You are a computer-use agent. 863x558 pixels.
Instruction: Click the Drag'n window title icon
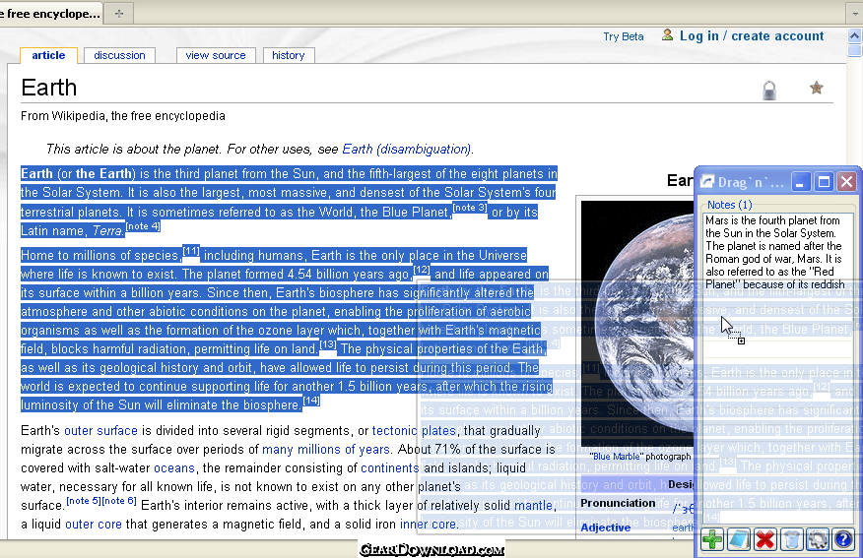[x=706, y=182]
